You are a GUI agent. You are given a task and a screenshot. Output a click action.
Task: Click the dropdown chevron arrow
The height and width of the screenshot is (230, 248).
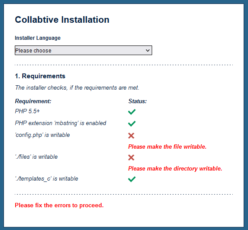click(148, 51)
